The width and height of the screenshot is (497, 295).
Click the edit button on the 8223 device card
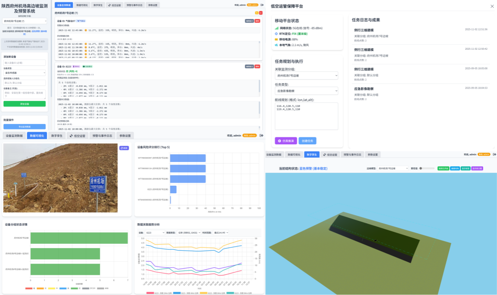point(248,66)
